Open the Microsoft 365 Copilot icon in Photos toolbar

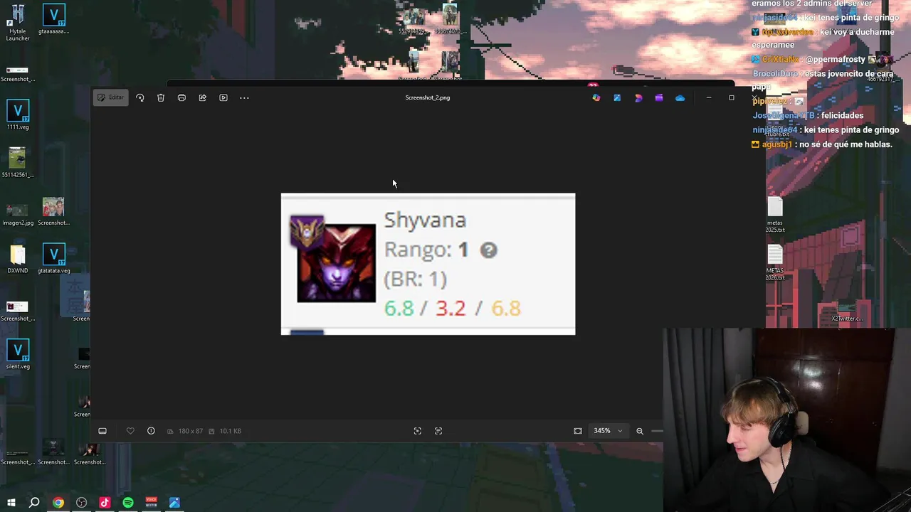(x=596, y=97)
